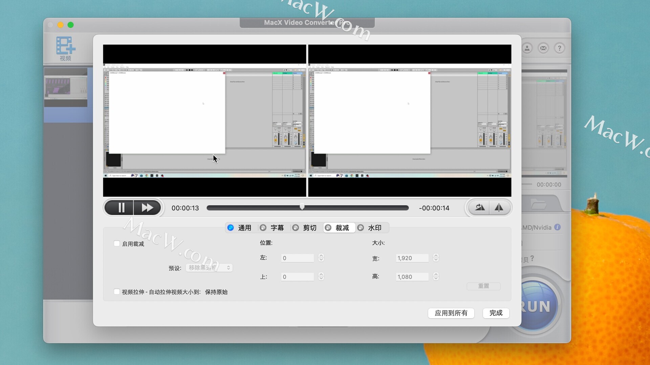Click the mail envelope icon
The image size is (650, 365).
(543, 48)
